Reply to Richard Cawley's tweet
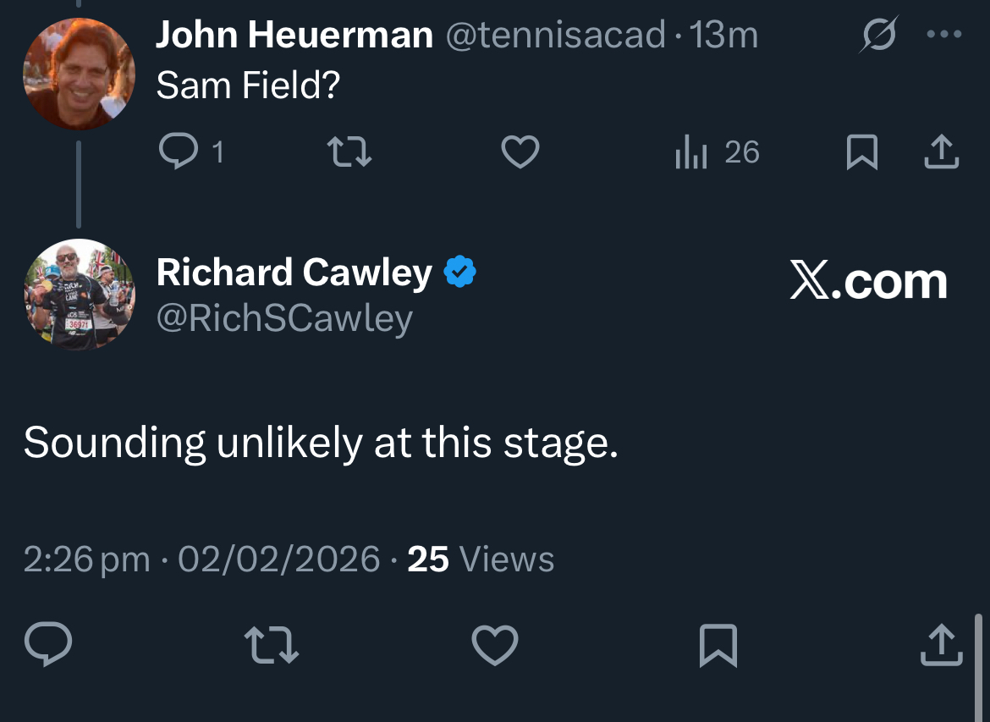This screenshot has height=722, width=990. coord(48,645)
